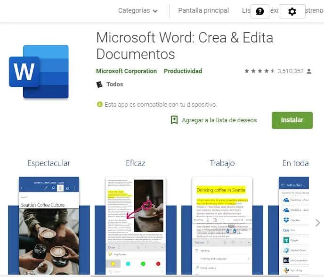Viewport: 324px width, 277px height.
Task: Click the Everyone content rating icon
Action: click(x=99, y=84)
